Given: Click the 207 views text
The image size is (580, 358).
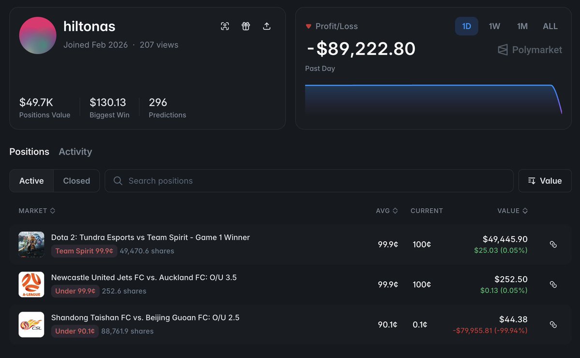Looking at the screenshot, I should (159, 45).
